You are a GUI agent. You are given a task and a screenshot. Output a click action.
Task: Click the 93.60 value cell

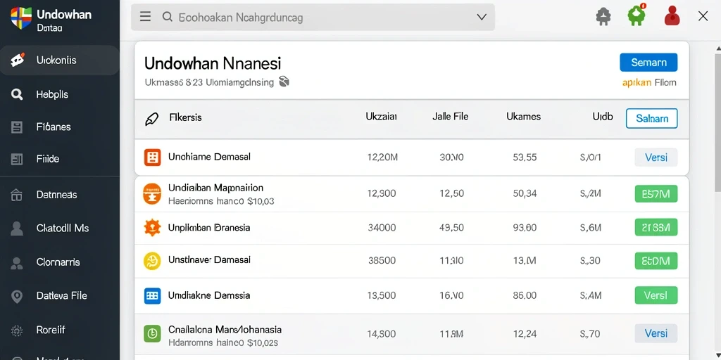click(x=525, y=228)
